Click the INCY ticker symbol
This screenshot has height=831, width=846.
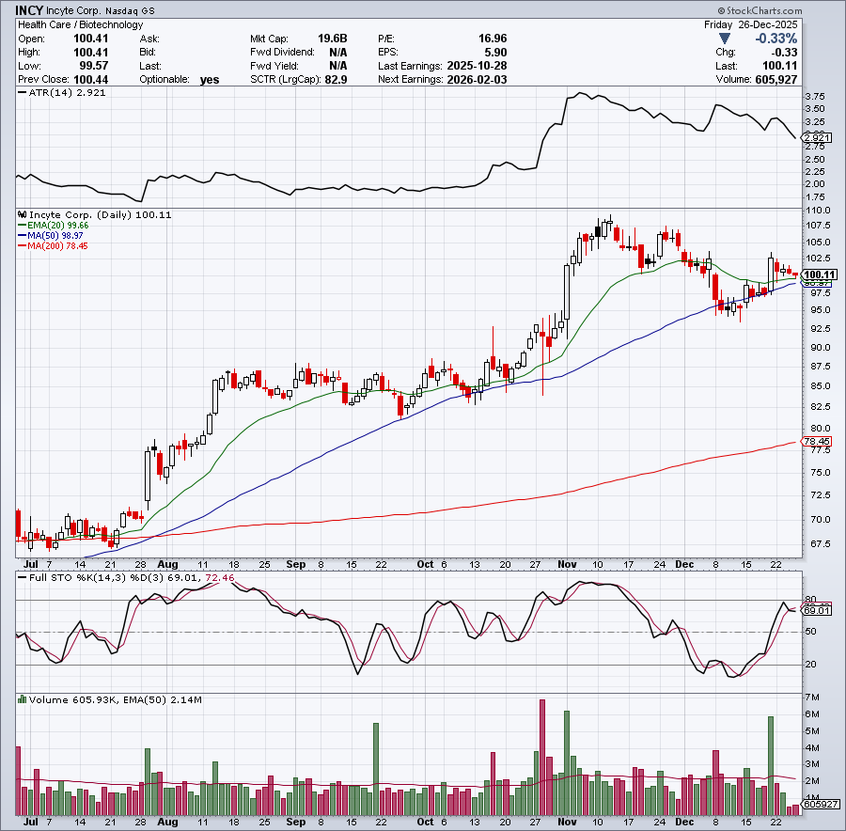tap(29, 10)
